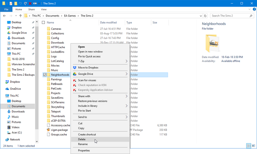Customize Quick Access Toolbar dropdown arrow
This screenshot has height=154, width=257.
pos(39,3)
